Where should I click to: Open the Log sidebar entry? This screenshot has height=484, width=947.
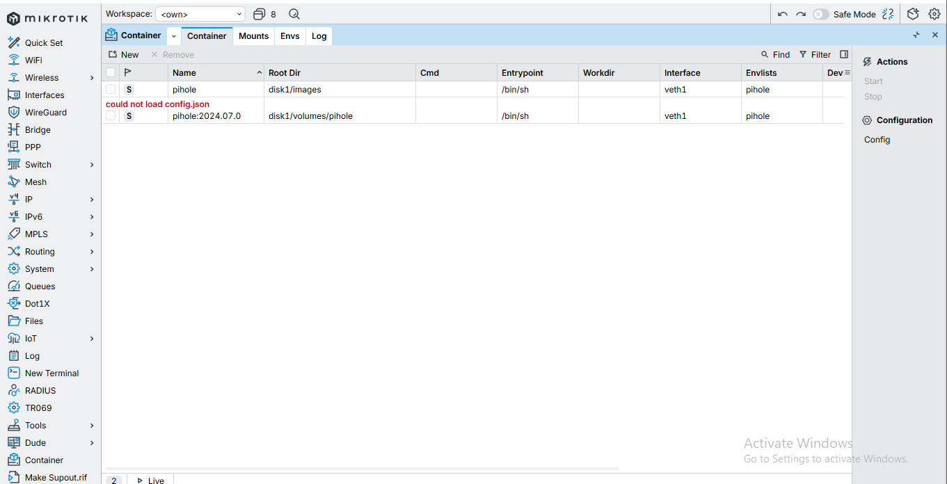[32, 355]
